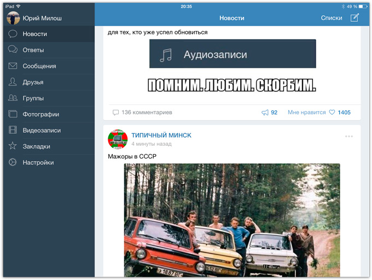This screenshot has width=372, height=280.
Task: Open Фотографии in sidebar
Action: click(49, 114)
